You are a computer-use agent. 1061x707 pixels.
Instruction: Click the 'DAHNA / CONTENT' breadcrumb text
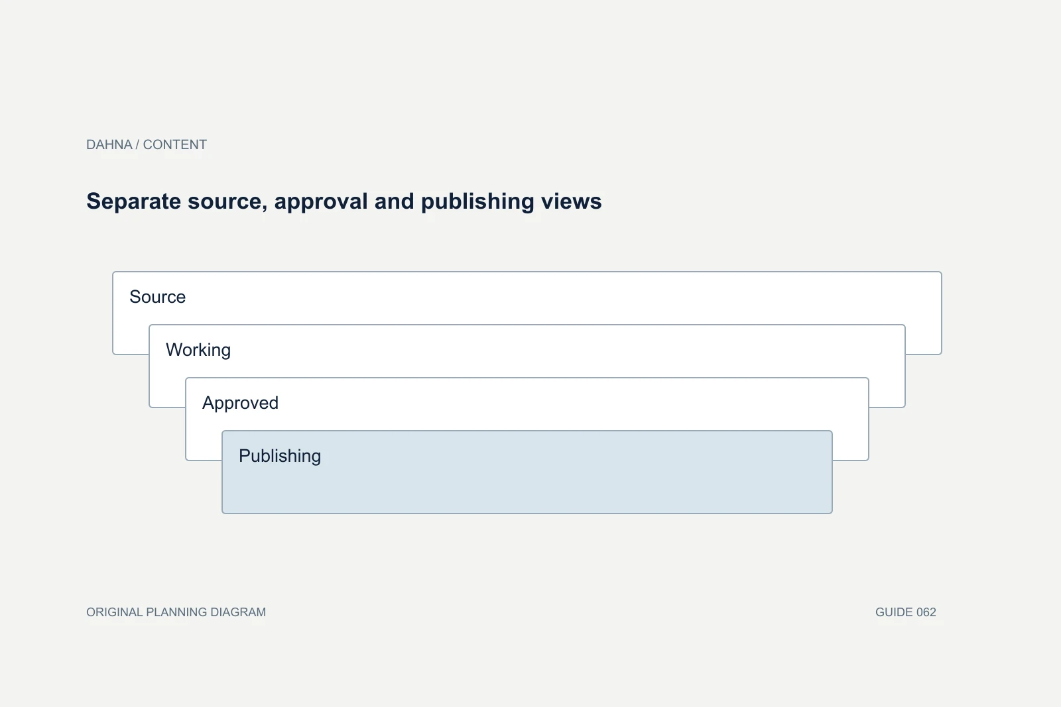(x=147, y=144)
